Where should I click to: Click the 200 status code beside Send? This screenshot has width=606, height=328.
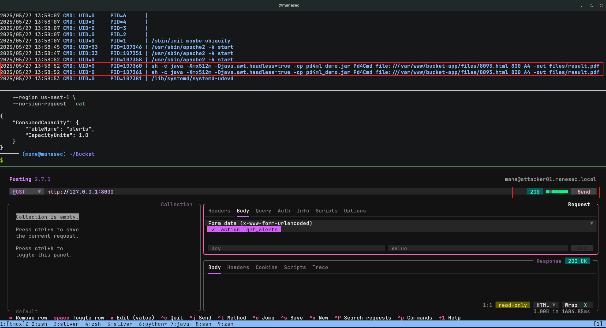pyautogui.click(x=535, y=192)
